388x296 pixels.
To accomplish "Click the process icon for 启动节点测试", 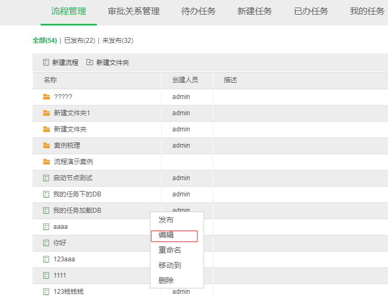I will [46, 178].
